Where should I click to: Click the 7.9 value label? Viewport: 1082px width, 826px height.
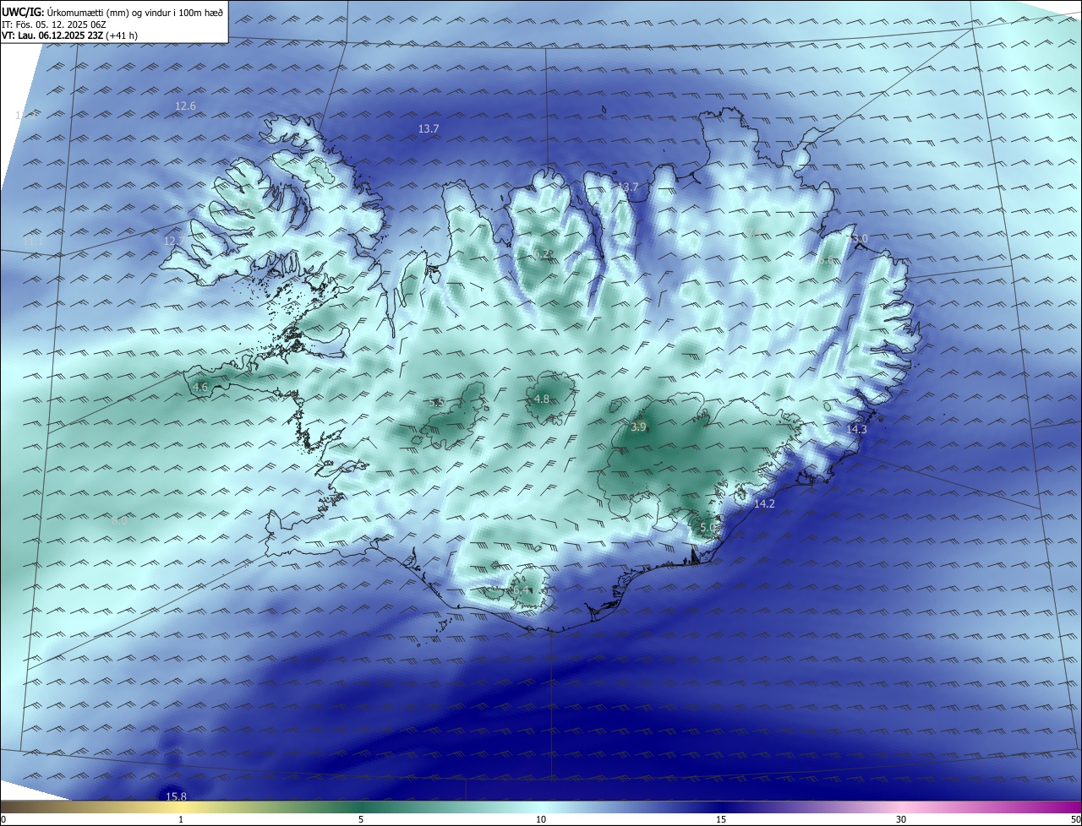point(754,231)
